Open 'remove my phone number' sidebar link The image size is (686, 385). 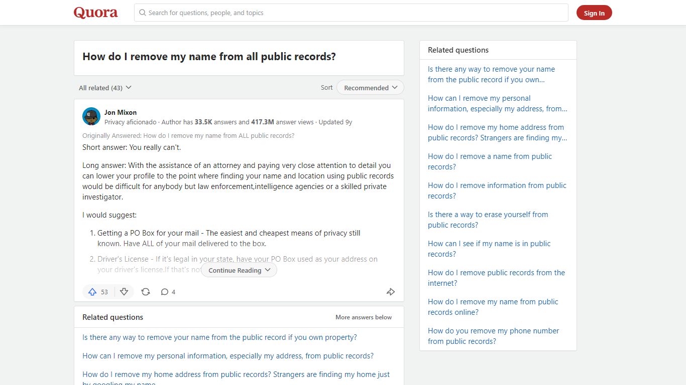tap(493, 336)
